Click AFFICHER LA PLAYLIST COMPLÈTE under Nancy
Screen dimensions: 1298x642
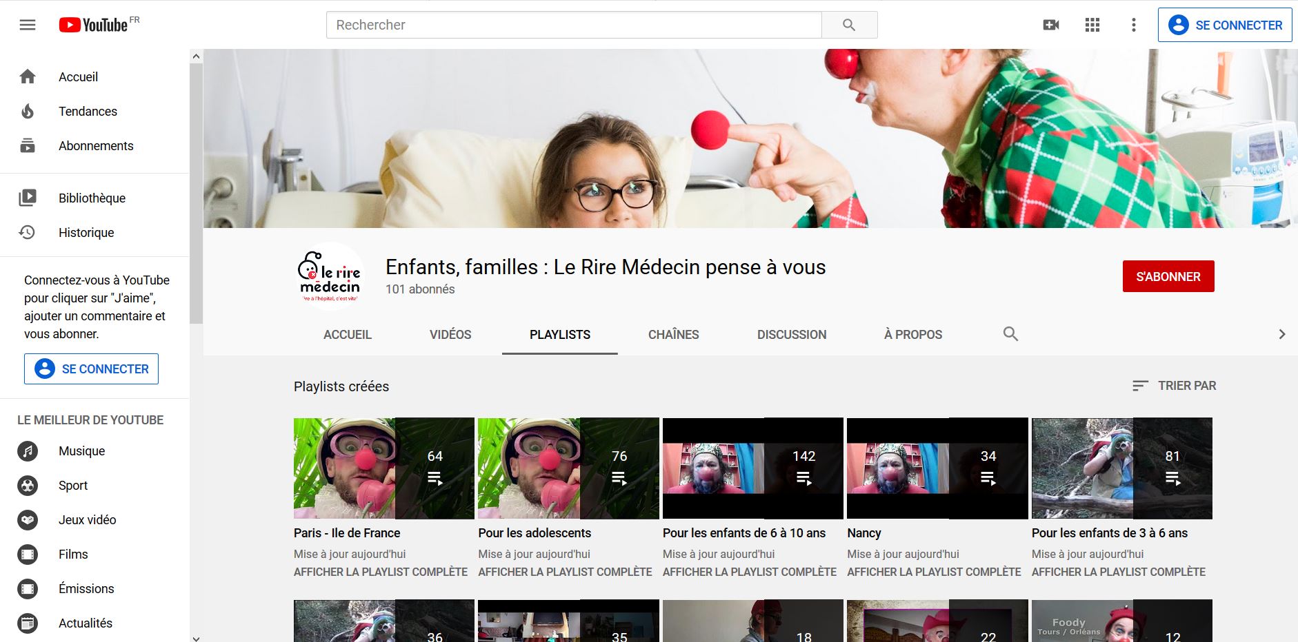coord(934,572)
